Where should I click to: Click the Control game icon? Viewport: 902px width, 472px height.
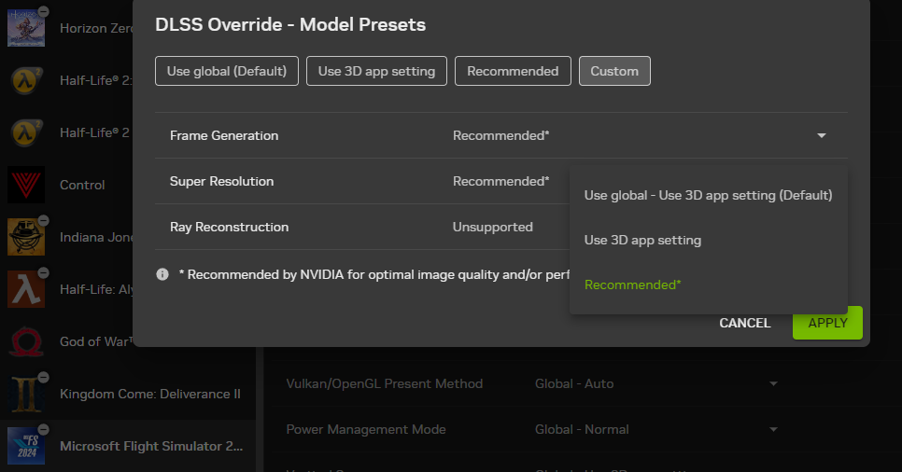pyautogui.click(x=25, y=185)
